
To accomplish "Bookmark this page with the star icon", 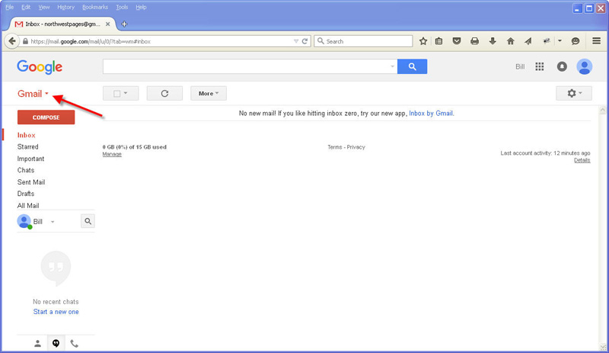I will pyautogui.click(x=423, y=41).
